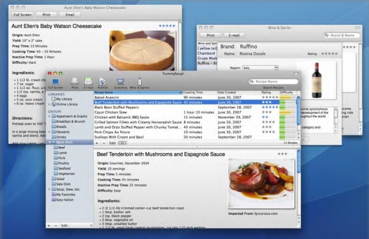Sort by the Date Created column header

pyautogui.click(x=239, y=92)
